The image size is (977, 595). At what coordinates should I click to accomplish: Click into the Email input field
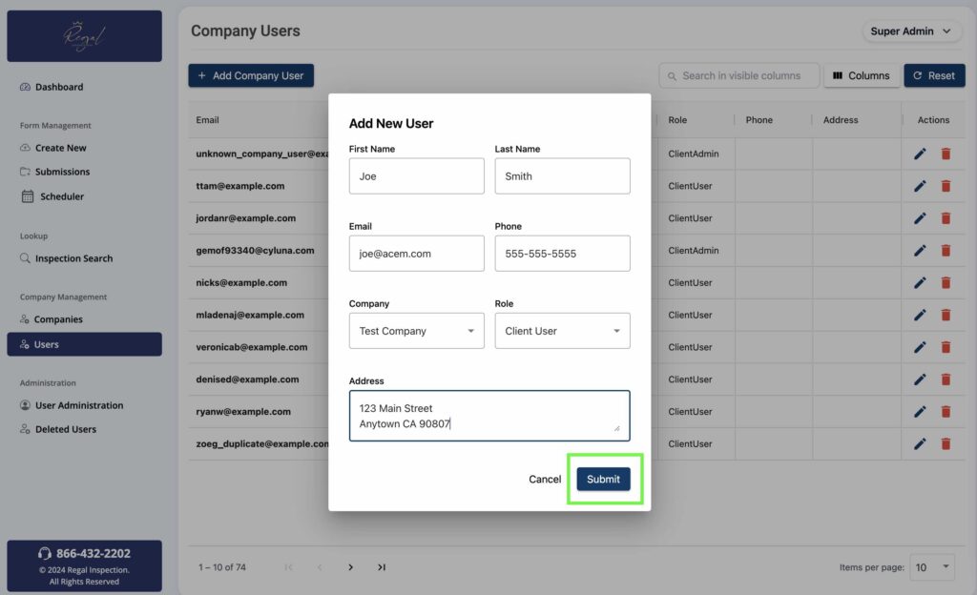416,254
